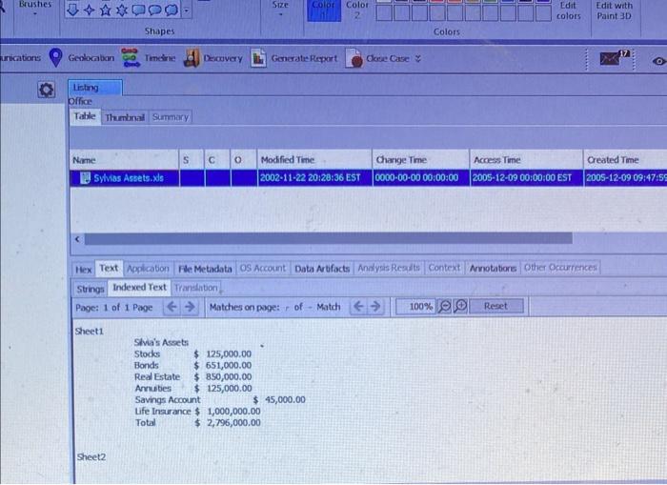This screenshot has height=485, width=667.
Task: Click the Reset zoom button
Action: coord(496,306)
